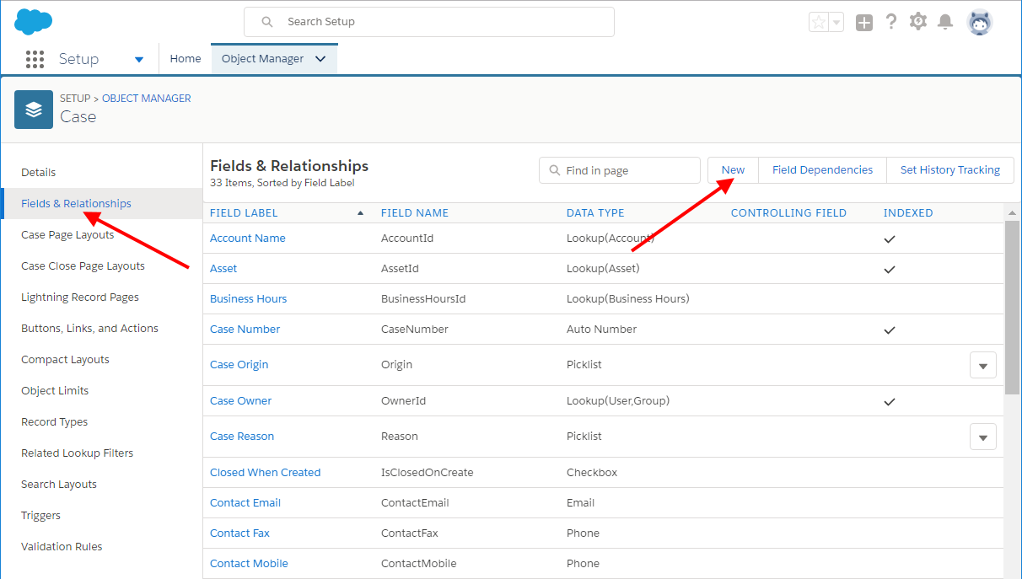Open Triggers in sidebar
Screen dimensions: 1022x579
tap(40, 515)
